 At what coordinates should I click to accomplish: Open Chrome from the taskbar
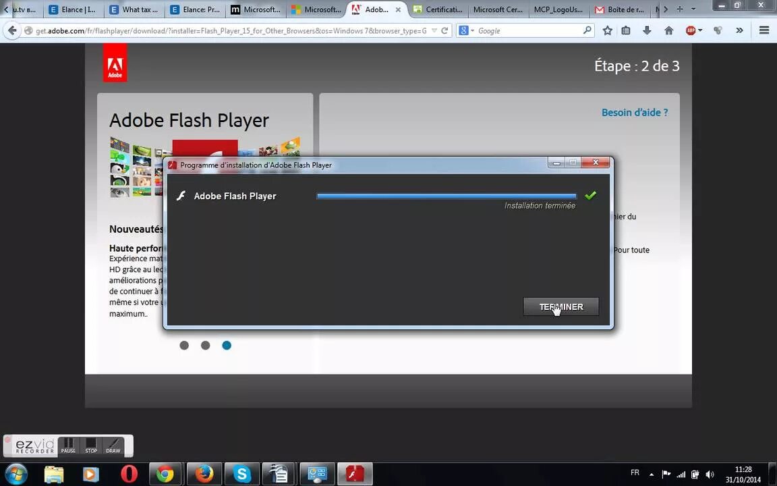tap(165, 474)
